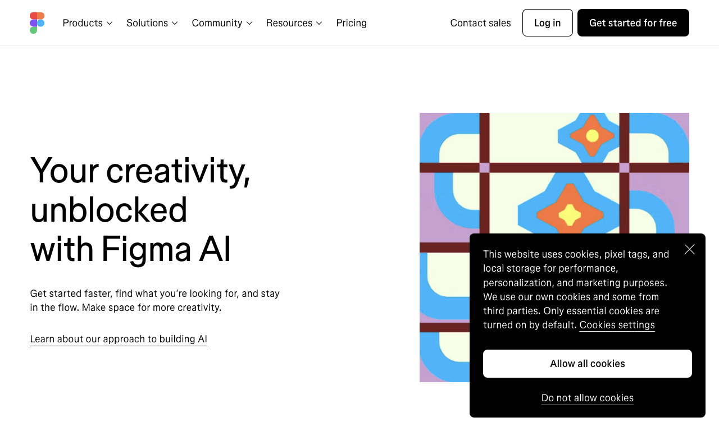Click the top orange star with yellow dot
719x431 pixels.
[x=592, y=136]
